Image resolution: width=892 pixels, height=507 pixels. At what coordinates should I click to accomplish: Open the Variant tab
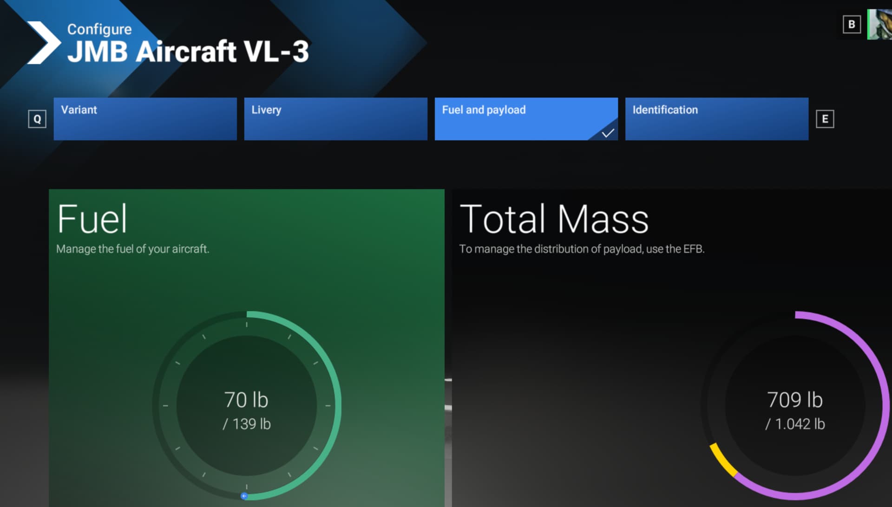pos(145,119)
